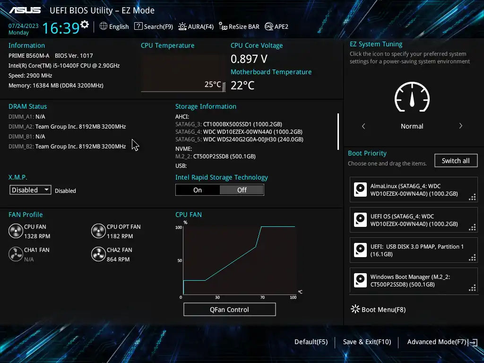This screenshot has width=484, height=363.
Task: Turn Intel Rapid Storage Technology On
Action: click(198, 190)
